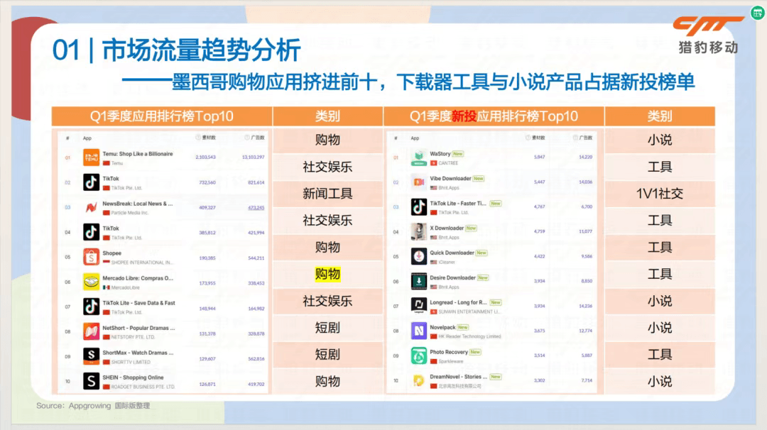
Task: Select the Vibe Downloader icon
Action: click(x=418, y=181)
